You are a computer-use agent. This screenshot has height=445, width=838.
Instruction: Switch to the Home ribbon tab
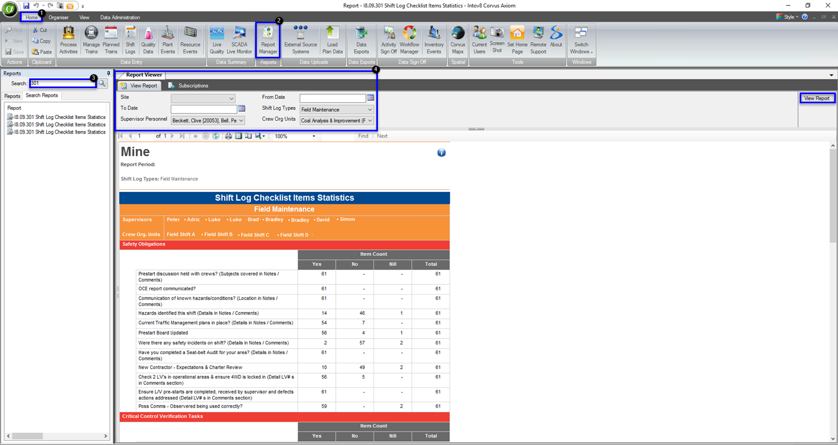(x=32, y=17)
